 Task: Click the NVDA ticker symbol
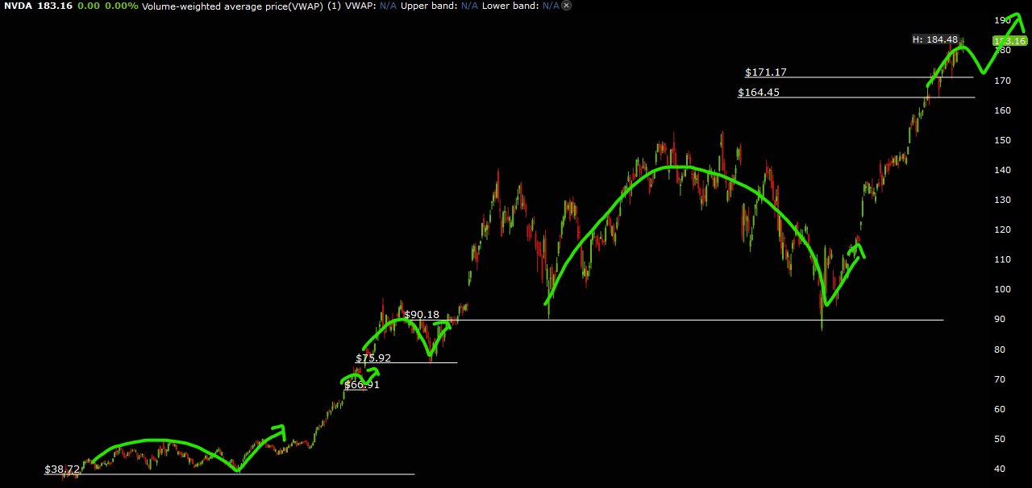14,6
